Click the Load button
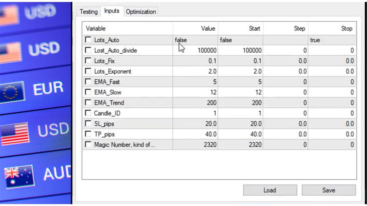Screen dimensions: 367x206 pyautogui.click(x=270, y=190)
